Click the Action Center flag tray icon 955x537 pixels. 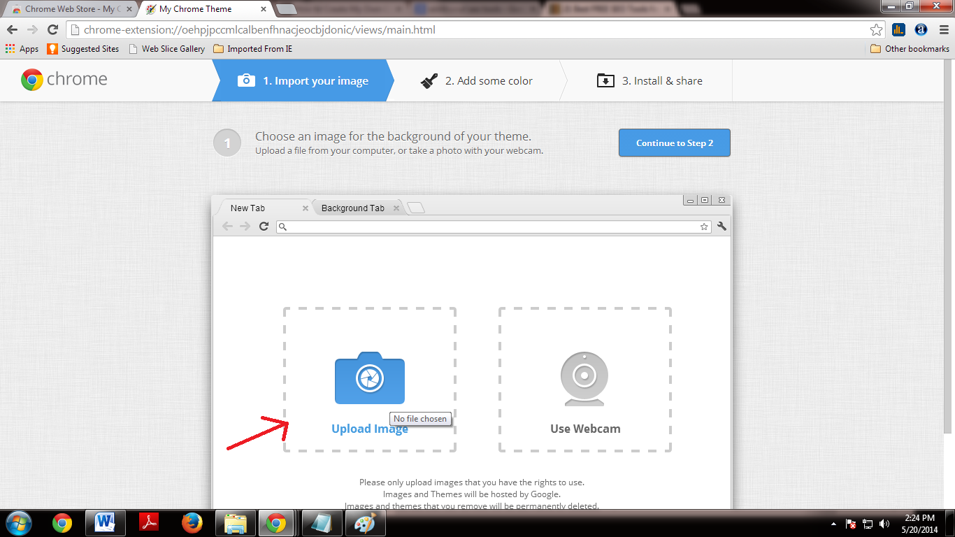(x=852, y=524)
